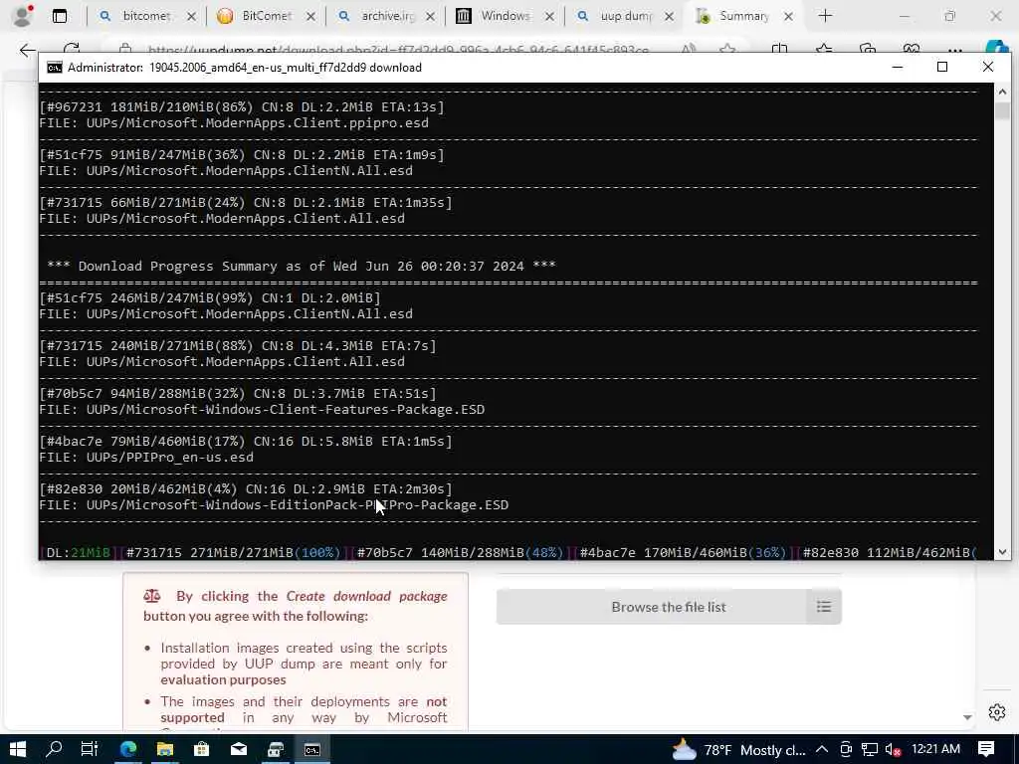Open Microsoft Store from the taskbar

(201, 750)
